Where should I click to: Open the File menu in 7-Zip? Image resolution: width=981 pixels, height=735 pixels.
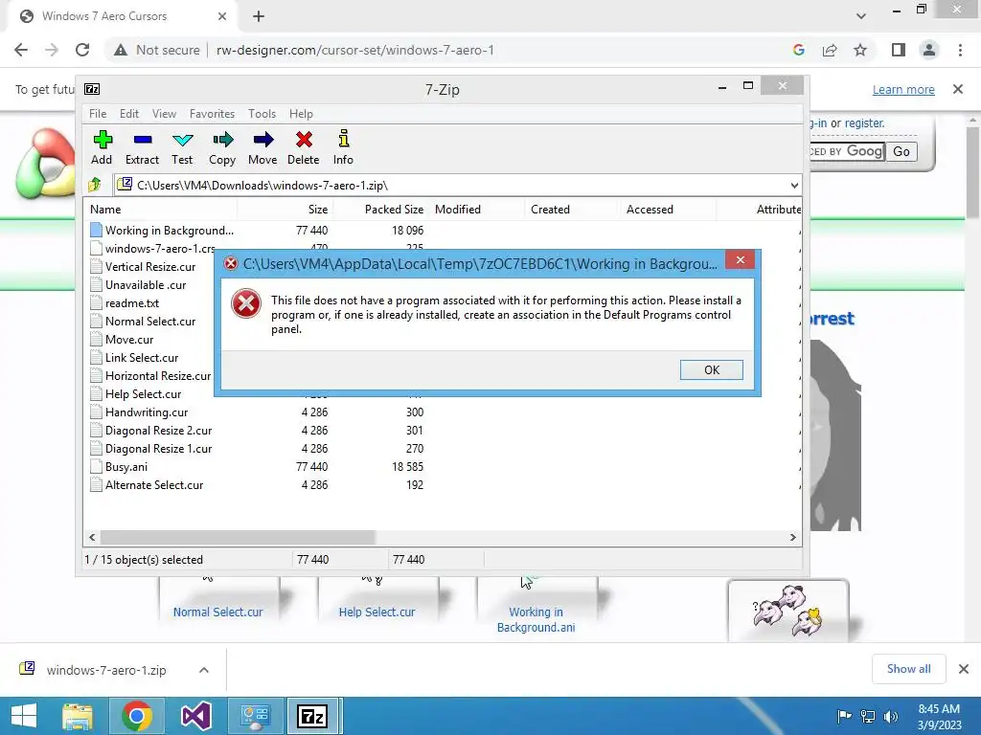click(x=98, y=114)
